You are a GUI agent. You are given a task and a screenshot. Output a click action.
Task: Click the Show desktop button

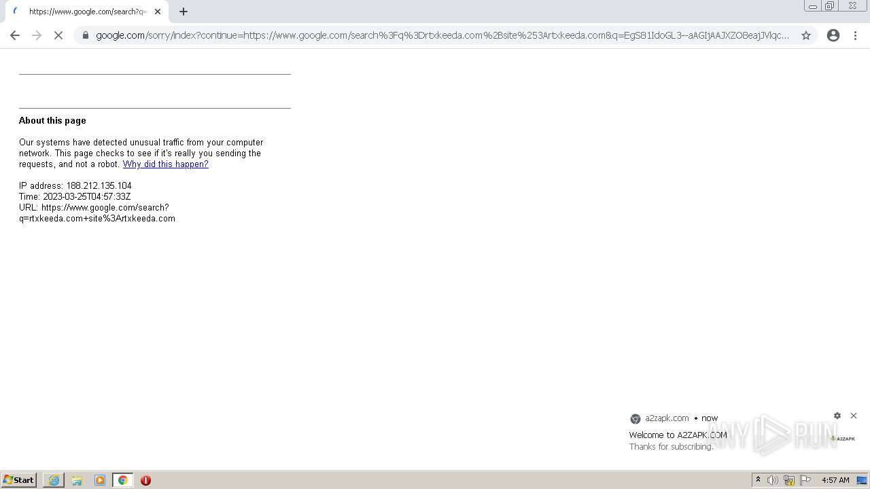tap(862, 480)
